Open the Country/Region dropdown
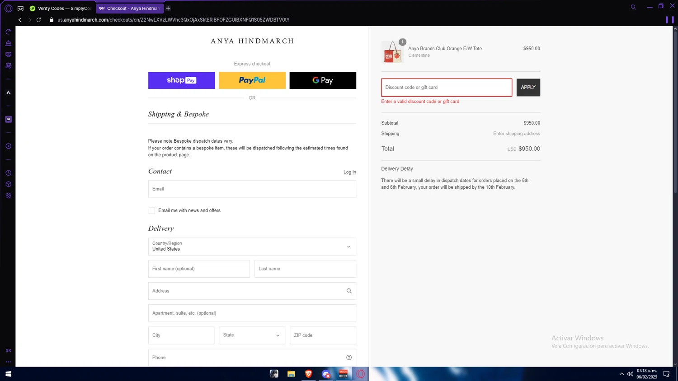Screen dimensions: 678x381 pyautogui.click(x=252, y=246)
